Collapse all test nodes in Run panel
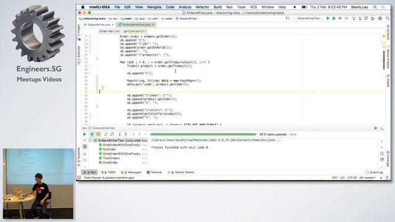This screenshot has width=395, height=222. click(126, 134)
